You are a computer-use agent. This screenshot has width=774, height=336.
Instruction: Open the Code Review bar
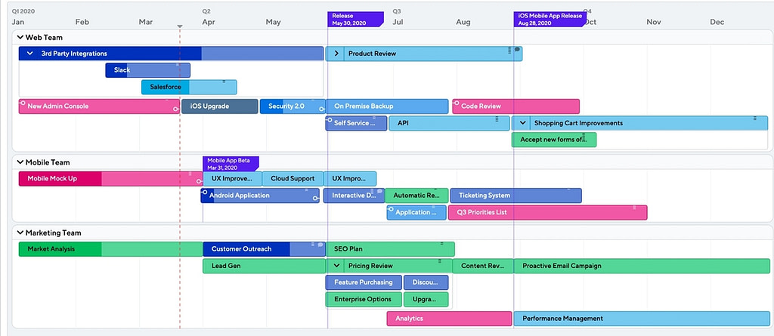(x=515, y=106)
